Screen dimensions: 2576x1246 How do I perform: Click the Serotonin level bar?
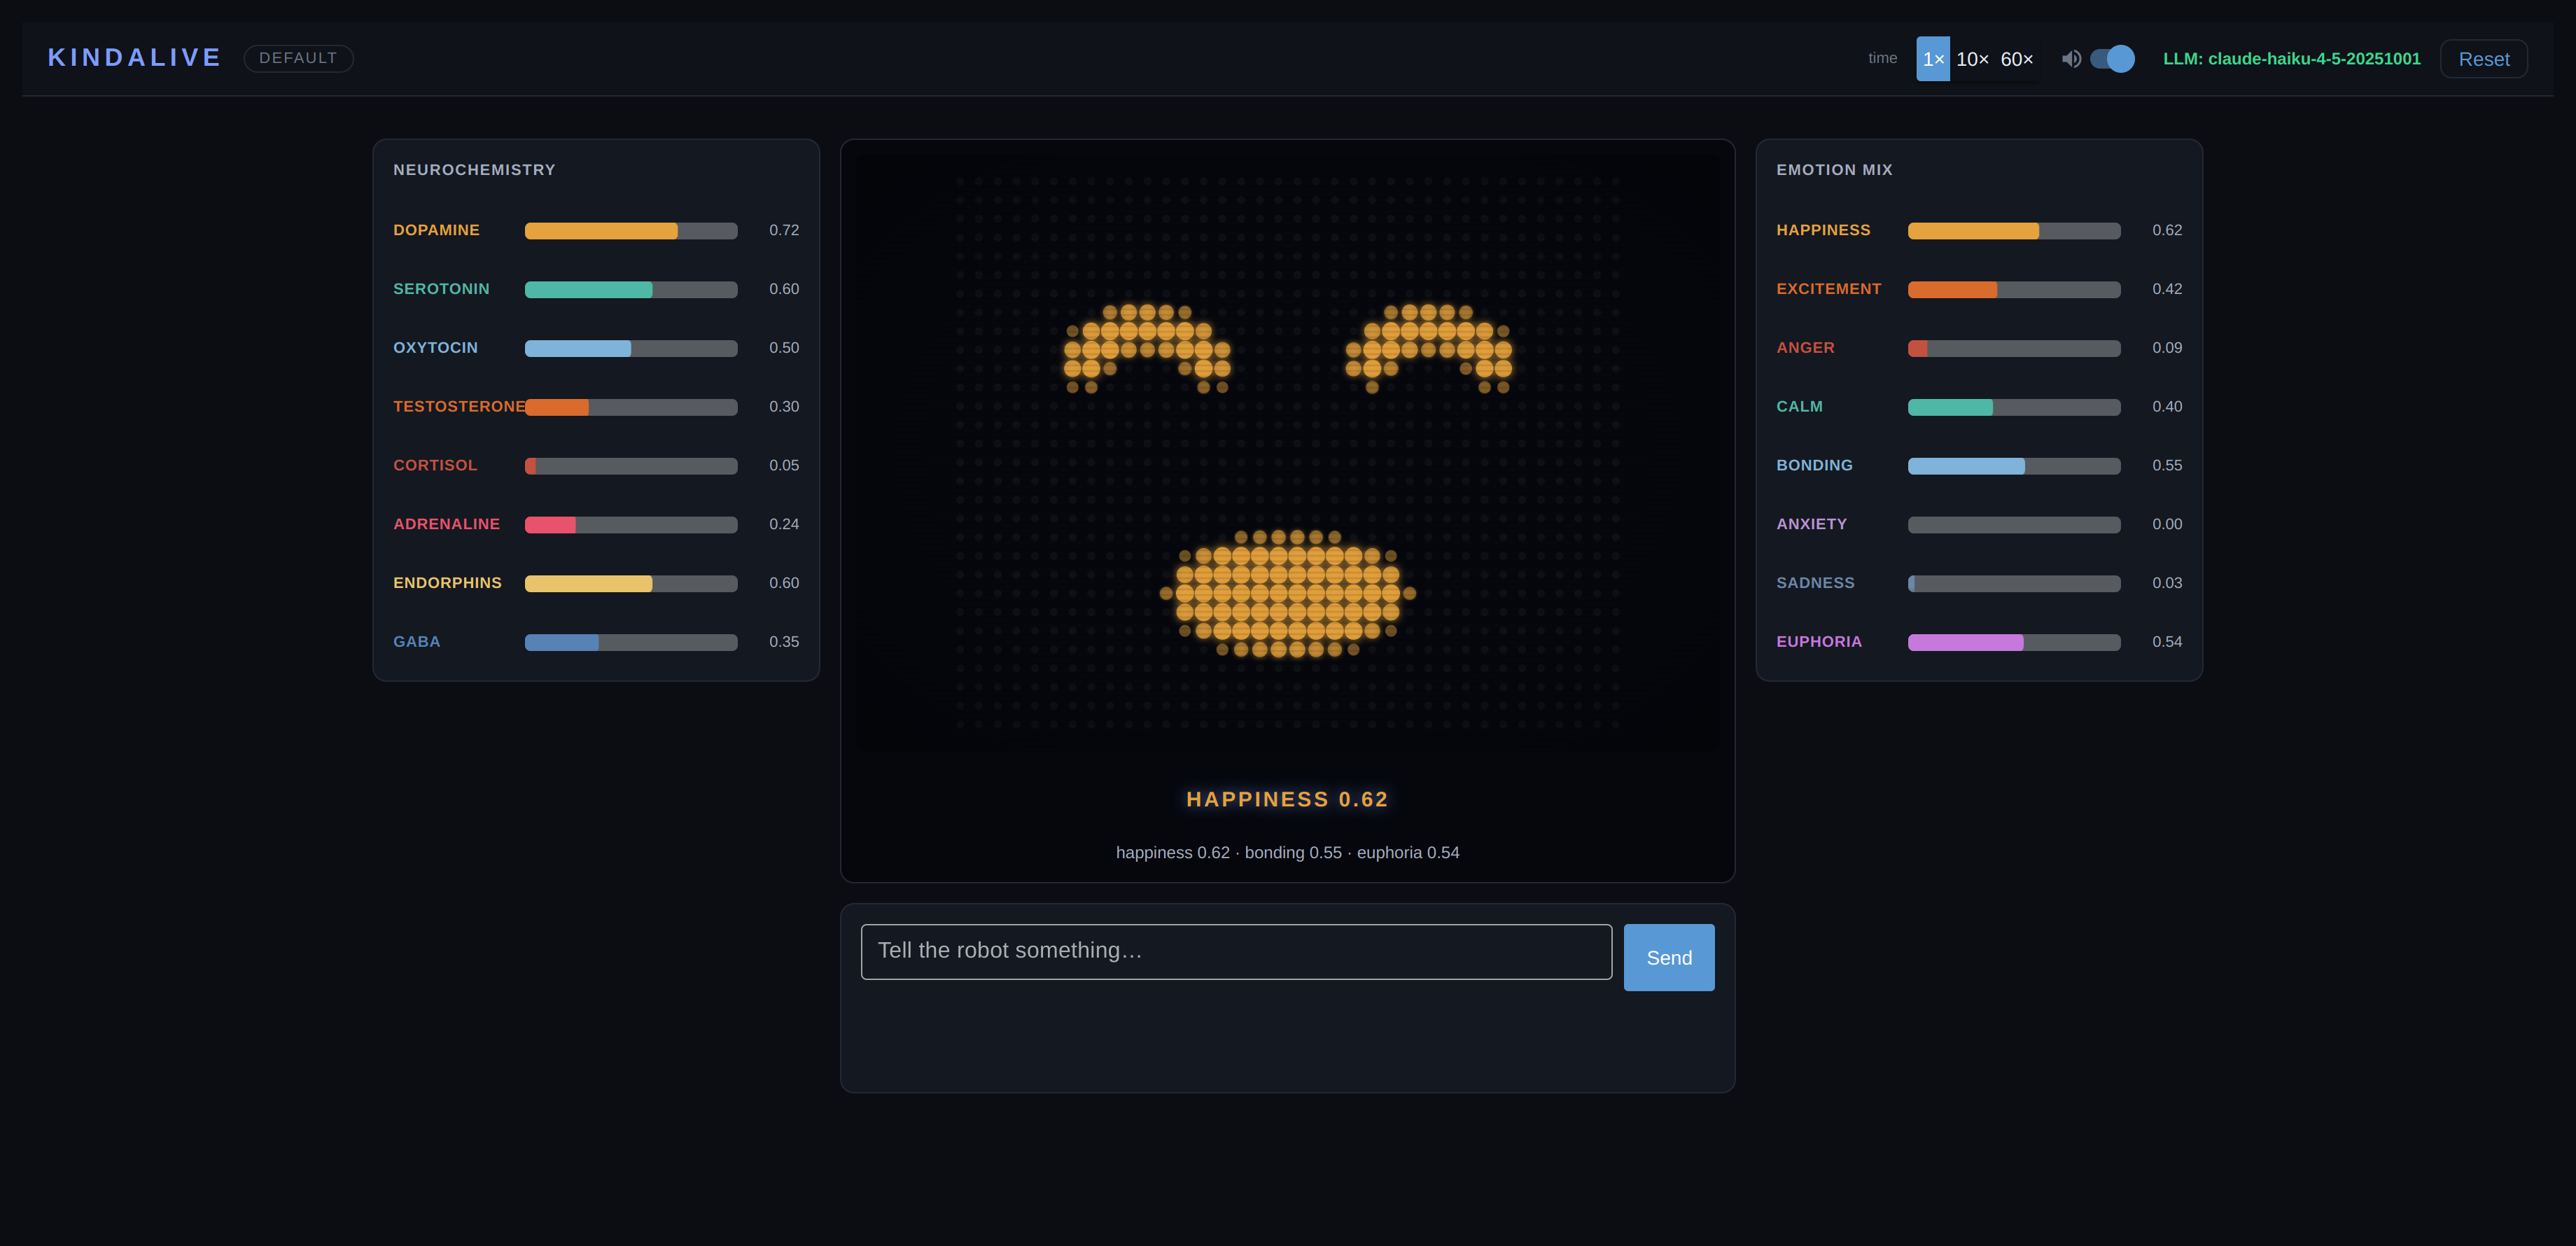point(631,290)
